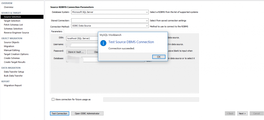The height and width of the screenshot is (120, 264).
Task: Click the OBJECT MIGRATION section header
Action: 12,39
